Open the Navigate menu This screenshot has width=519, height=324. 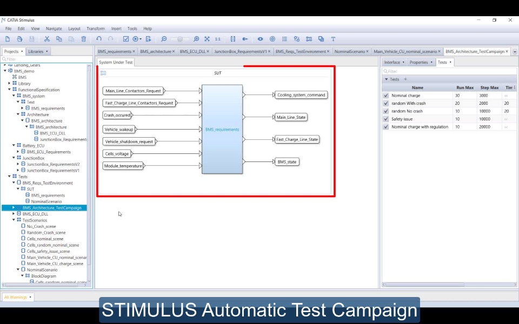coord(54,29)
